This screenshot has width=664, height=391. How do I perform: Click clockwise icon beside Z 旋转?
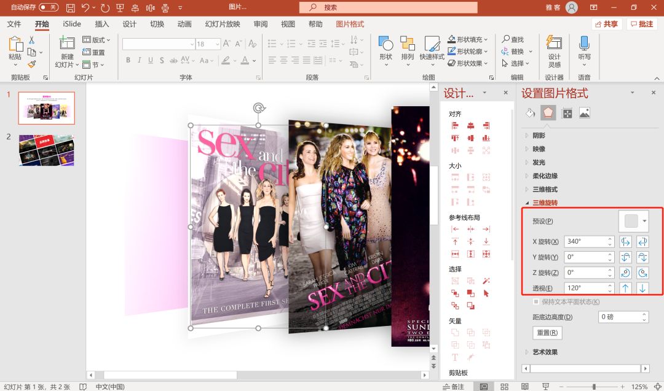pos(642,273)
